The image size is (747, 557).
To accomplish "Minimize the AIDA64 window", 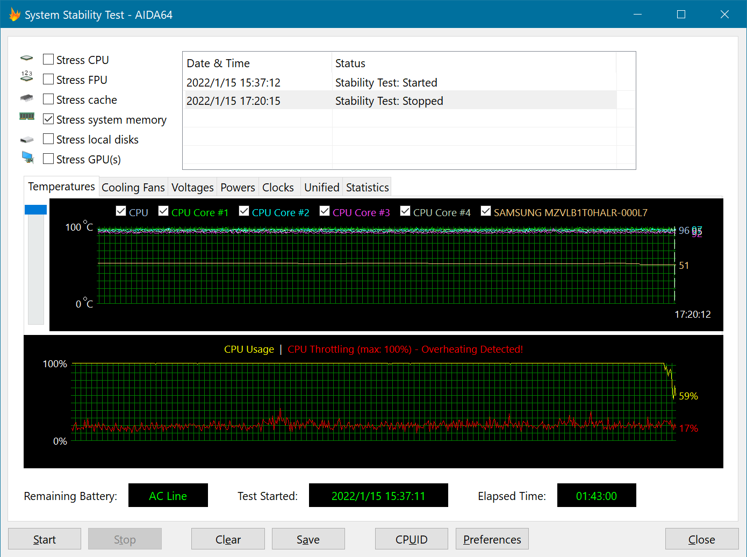I will tap(638, 14).
